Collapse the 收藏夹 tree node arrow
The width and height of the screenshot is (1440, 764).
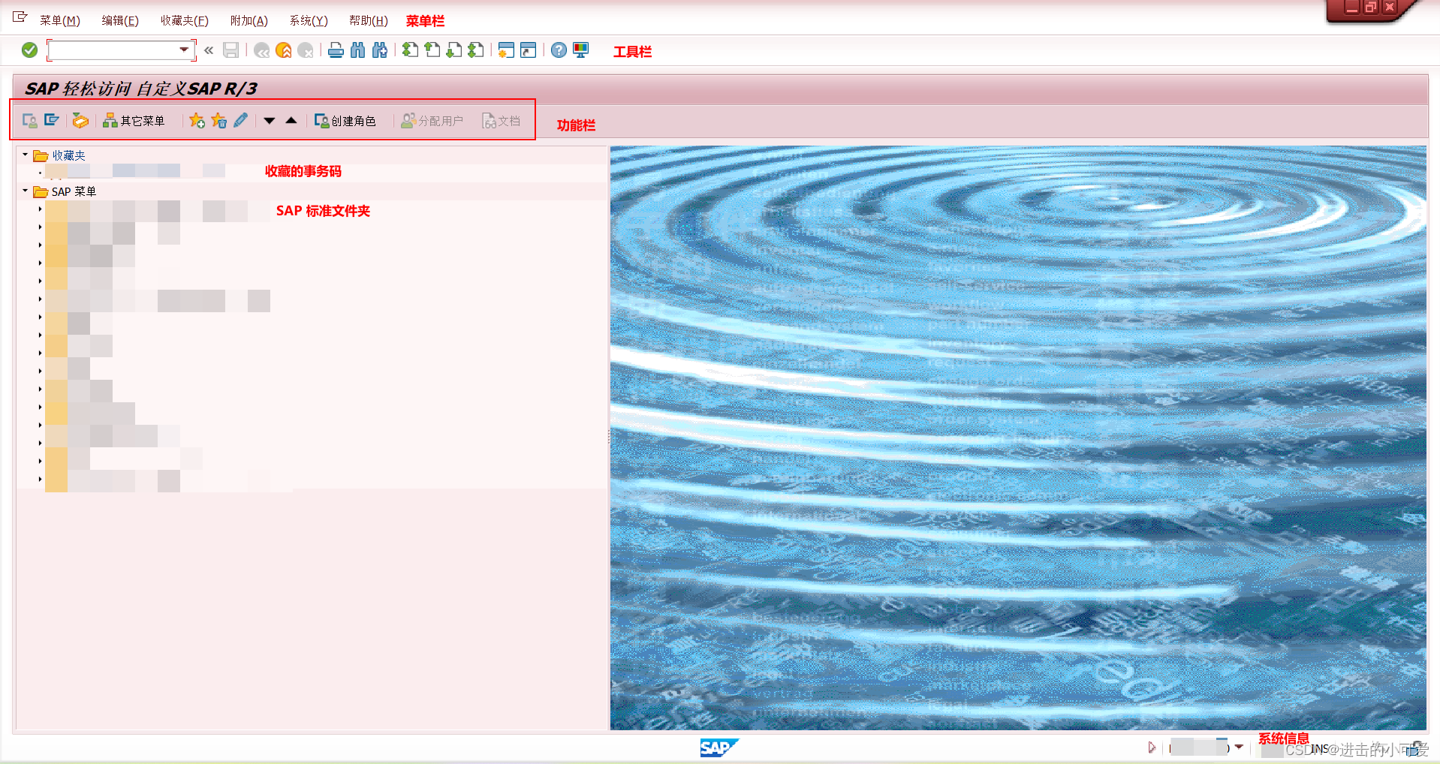tap(25, 155)
